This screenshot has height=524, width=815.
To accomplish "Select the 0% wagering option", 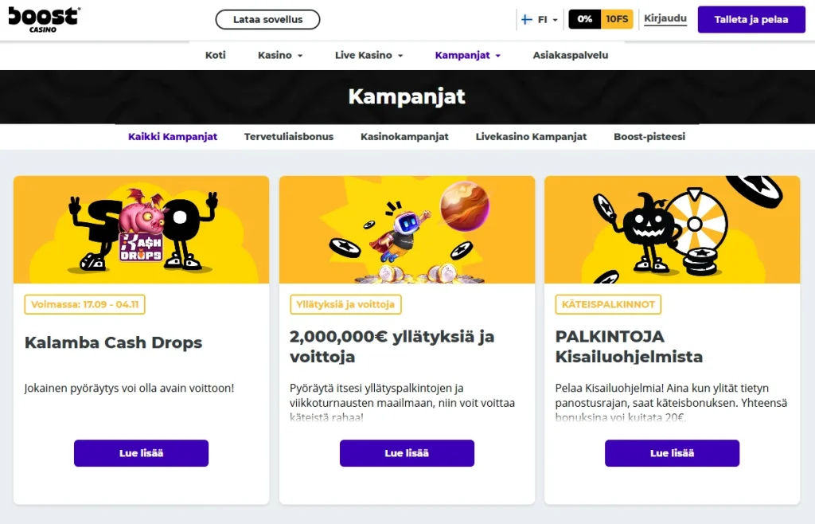I will [583, 18].
